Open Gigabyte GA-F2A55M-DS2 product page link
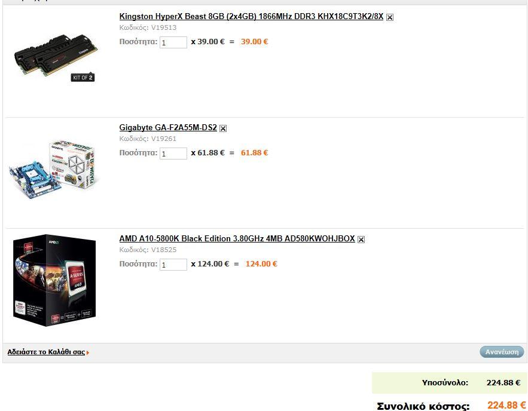Viewport: 528px width, 411px height. point(168,127)
